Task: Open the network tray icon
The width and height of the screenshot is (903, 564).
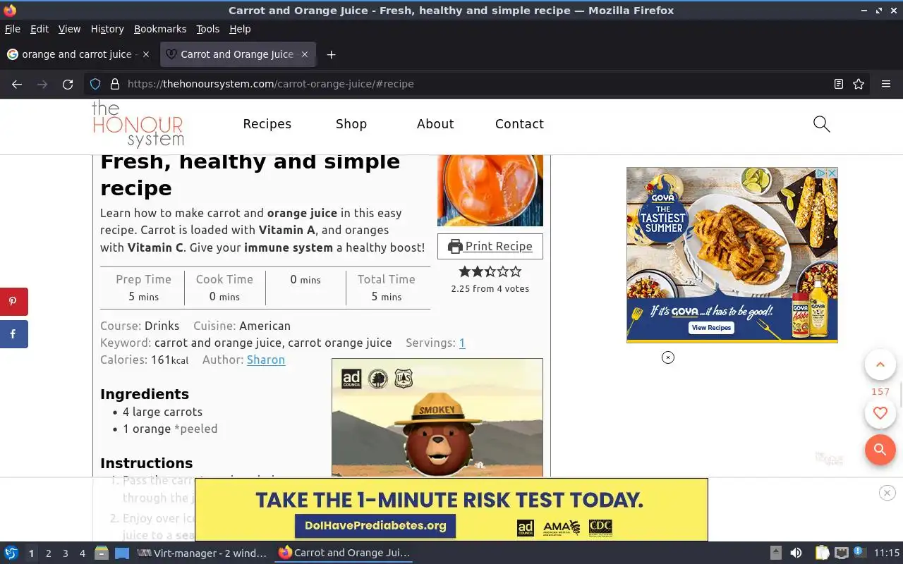Action: [842, 553]
